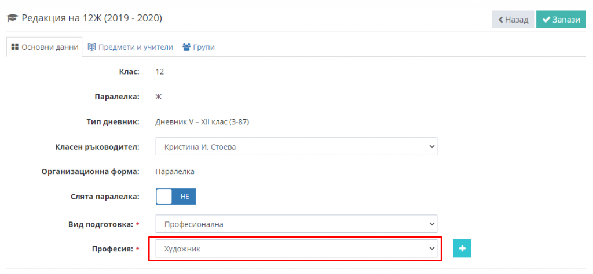The image size is (593, 274).
Task: Click the graduation cap icon in title
Action: [x=13, y=18]
